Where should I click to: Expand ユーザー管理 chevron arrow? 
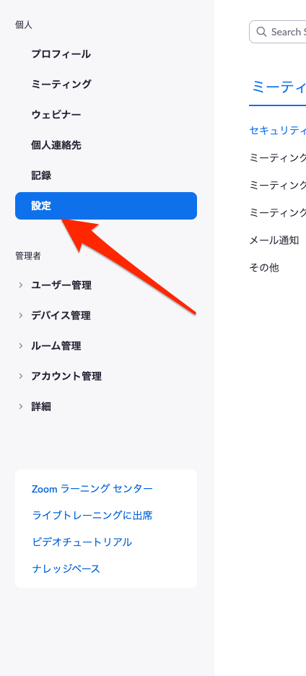(x=20, y=285)
